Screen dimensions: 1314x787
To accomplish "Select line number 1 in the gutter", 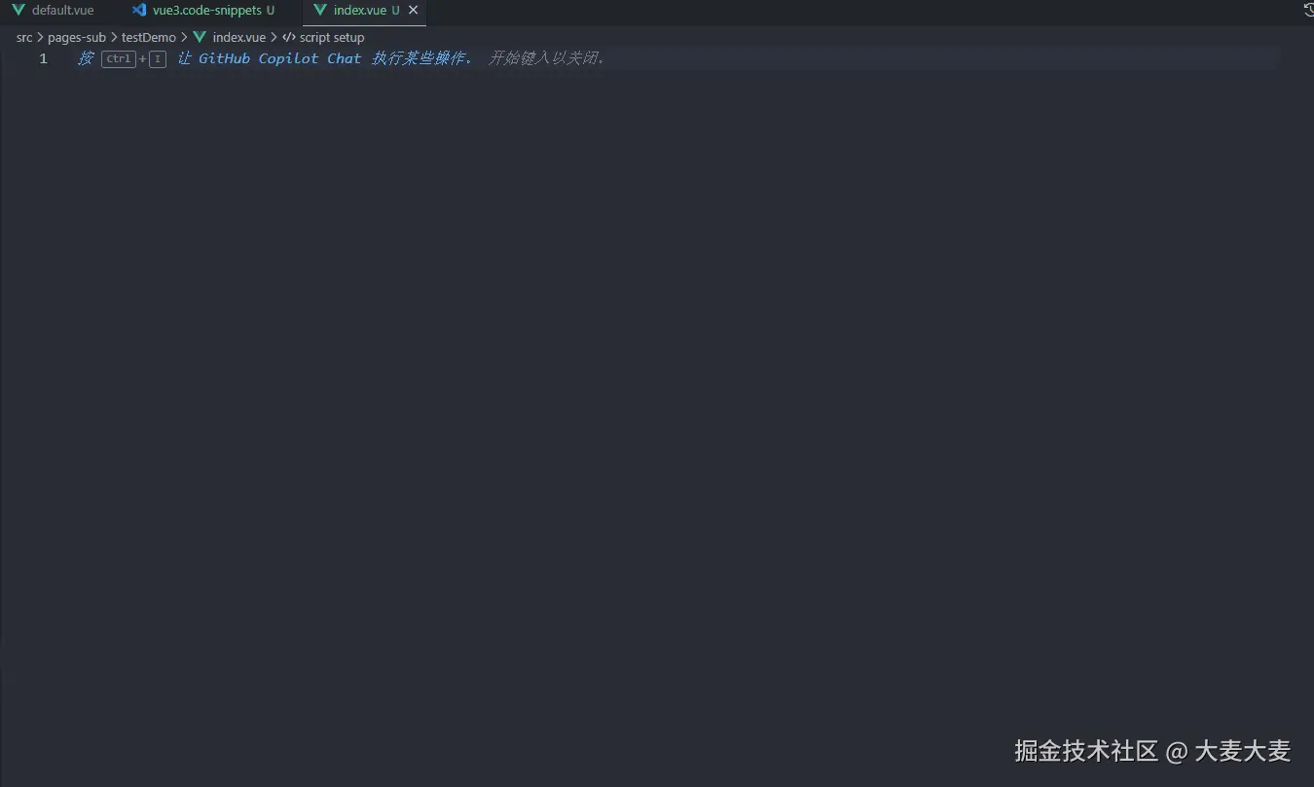I will tap(43, 58).
